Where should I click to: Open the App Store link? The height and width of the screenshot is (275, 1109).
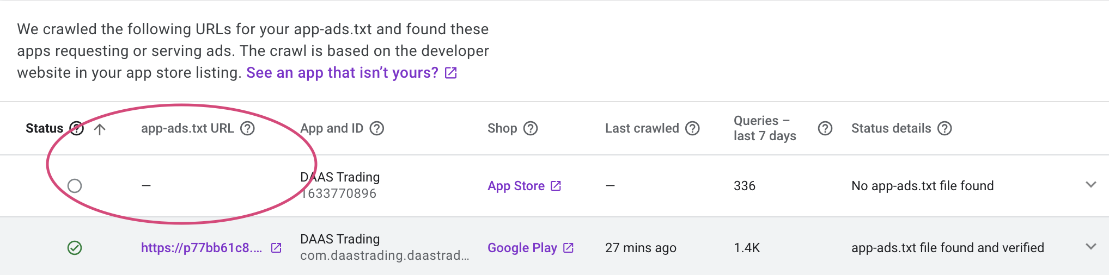click(x=516, y=186)
